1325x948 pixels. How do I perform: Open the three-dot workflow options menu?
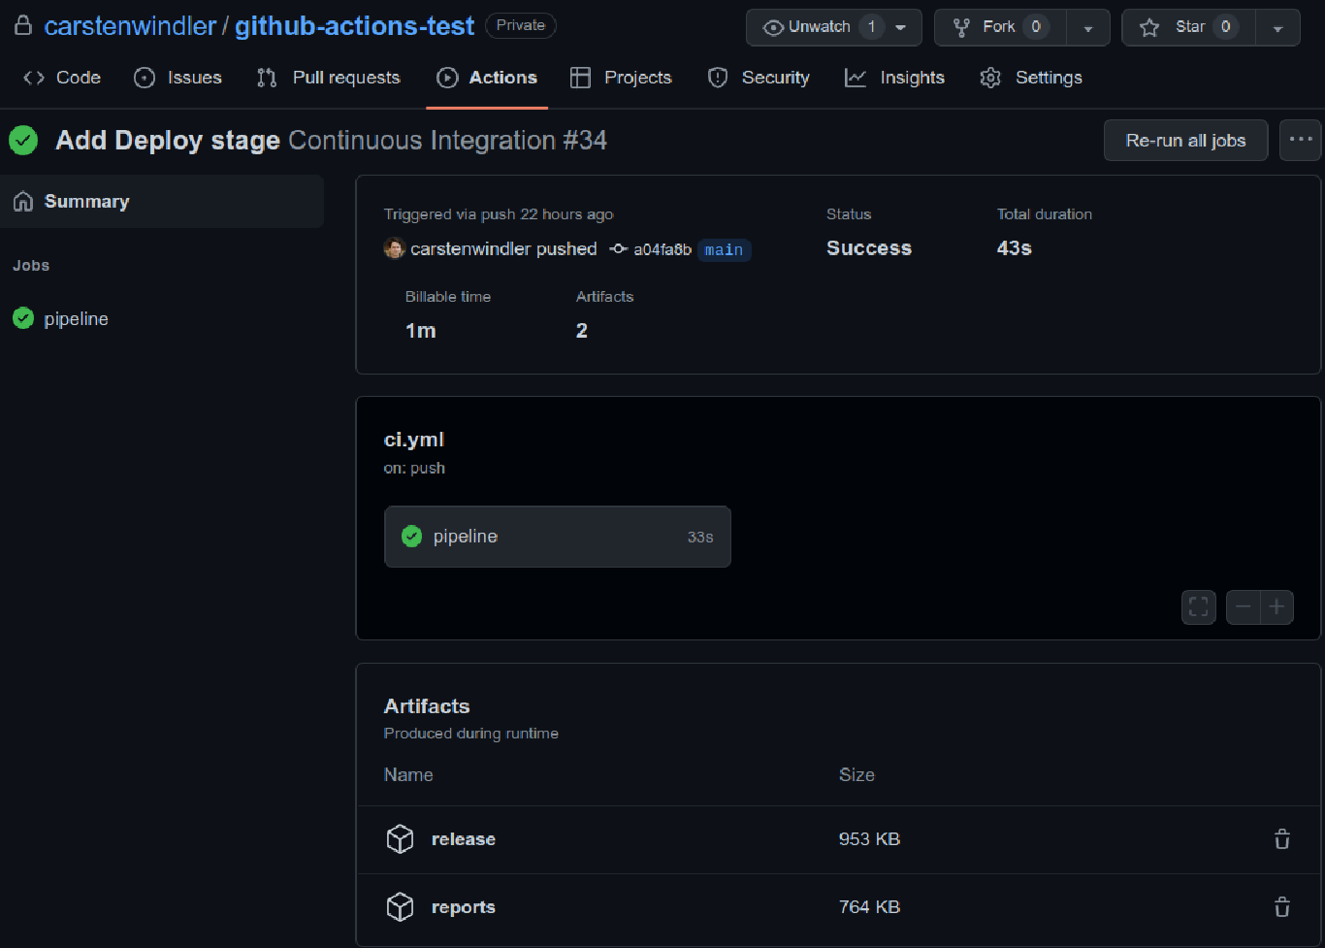click(1301, 141)
